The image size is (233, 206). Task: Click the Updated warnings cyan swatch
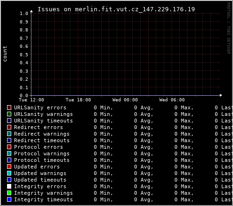coord(9,173)
